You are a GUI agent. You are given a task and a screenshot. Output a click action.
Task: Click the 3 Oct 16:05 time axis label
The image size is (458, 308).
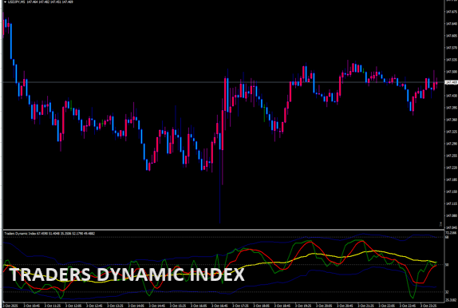(x=199, y=306)
